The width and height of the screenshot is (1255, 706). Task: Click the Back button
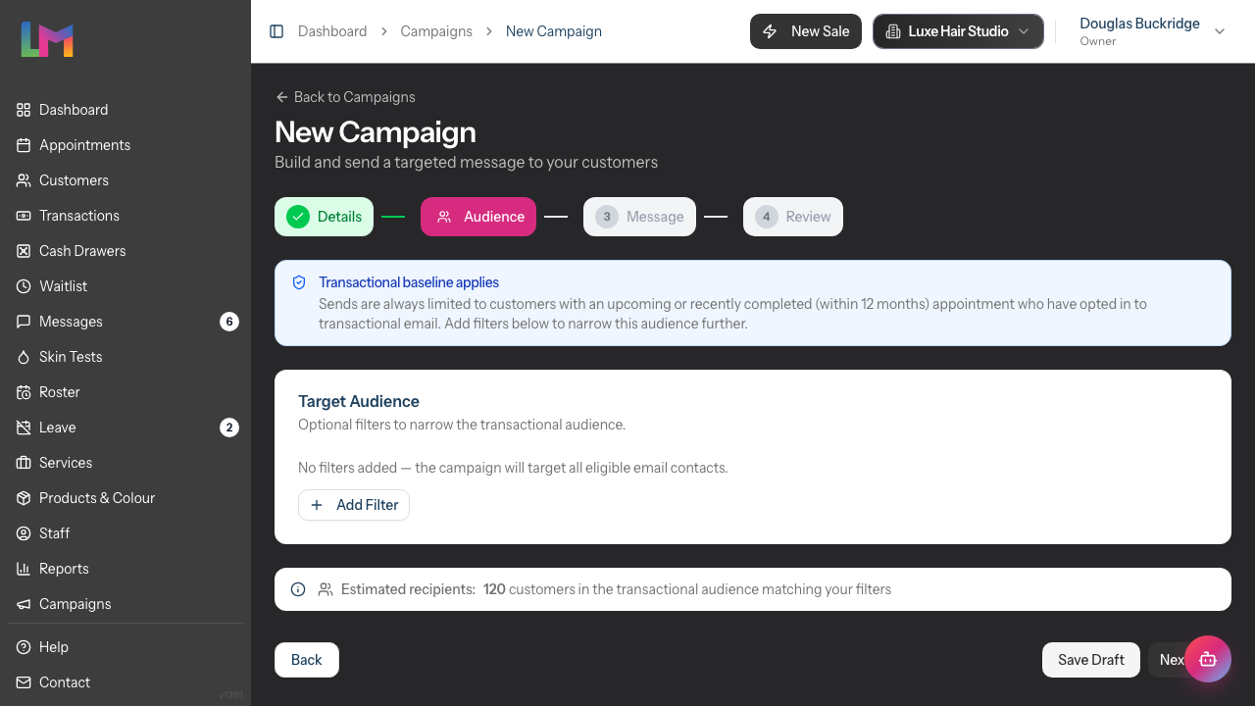[307, 660]
